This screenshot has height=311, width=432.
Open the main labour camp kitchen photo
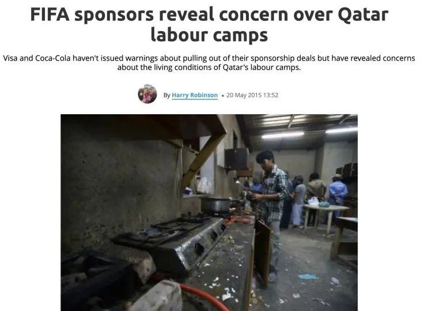[x=209, y=212]
